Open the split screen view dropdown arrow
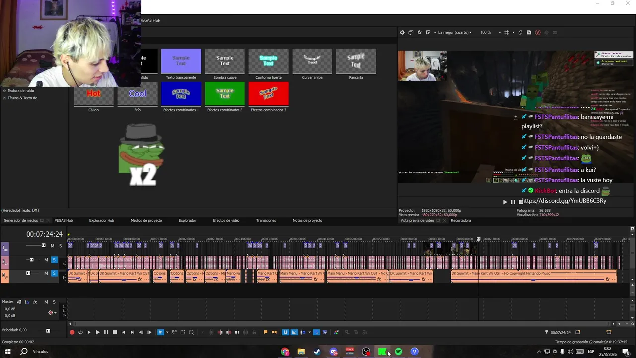This screenshot has height=358, width=636. 435,32
